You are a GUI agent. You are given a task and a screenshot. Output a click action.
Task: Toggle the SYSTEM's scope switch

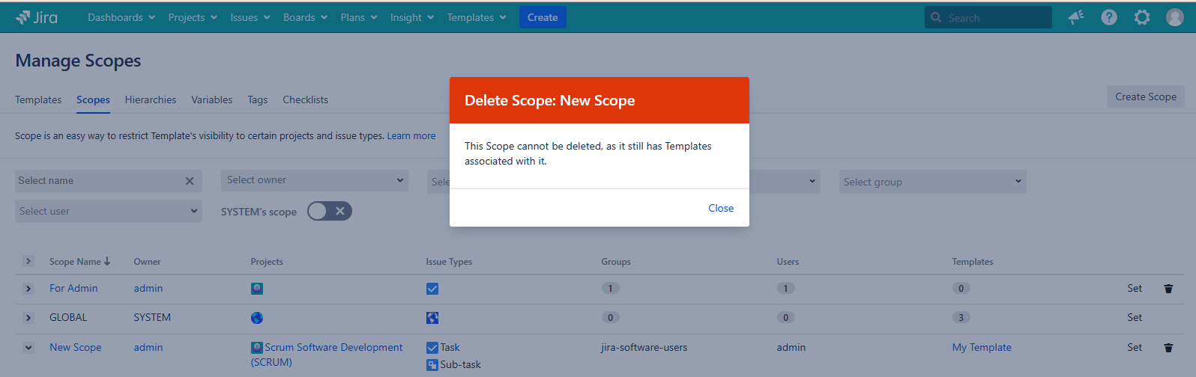click(329, 212)
